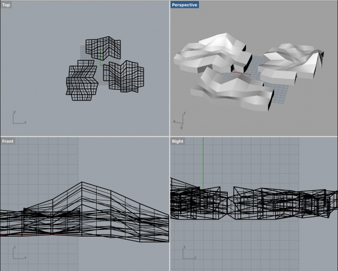Viewport: 338px width, 271px height.
Task: Click the divider between Perspective and Right viewports
Action: 254,137
